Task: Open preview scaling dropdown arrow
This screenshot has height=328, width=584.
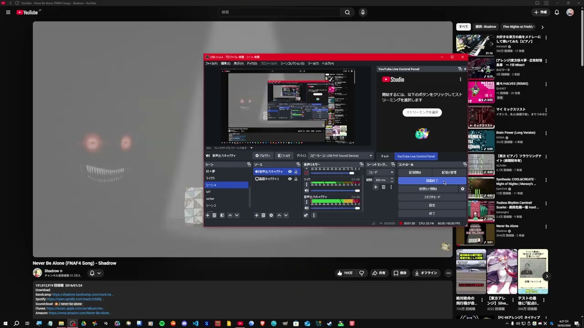Action: tap(251, 148)
